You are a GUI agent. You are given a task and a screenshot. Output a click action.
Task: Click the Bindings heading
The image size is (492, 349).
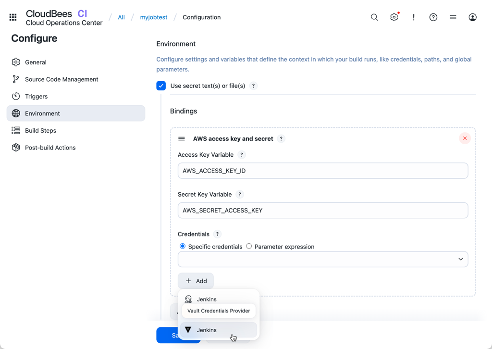[x=184, y=111]
